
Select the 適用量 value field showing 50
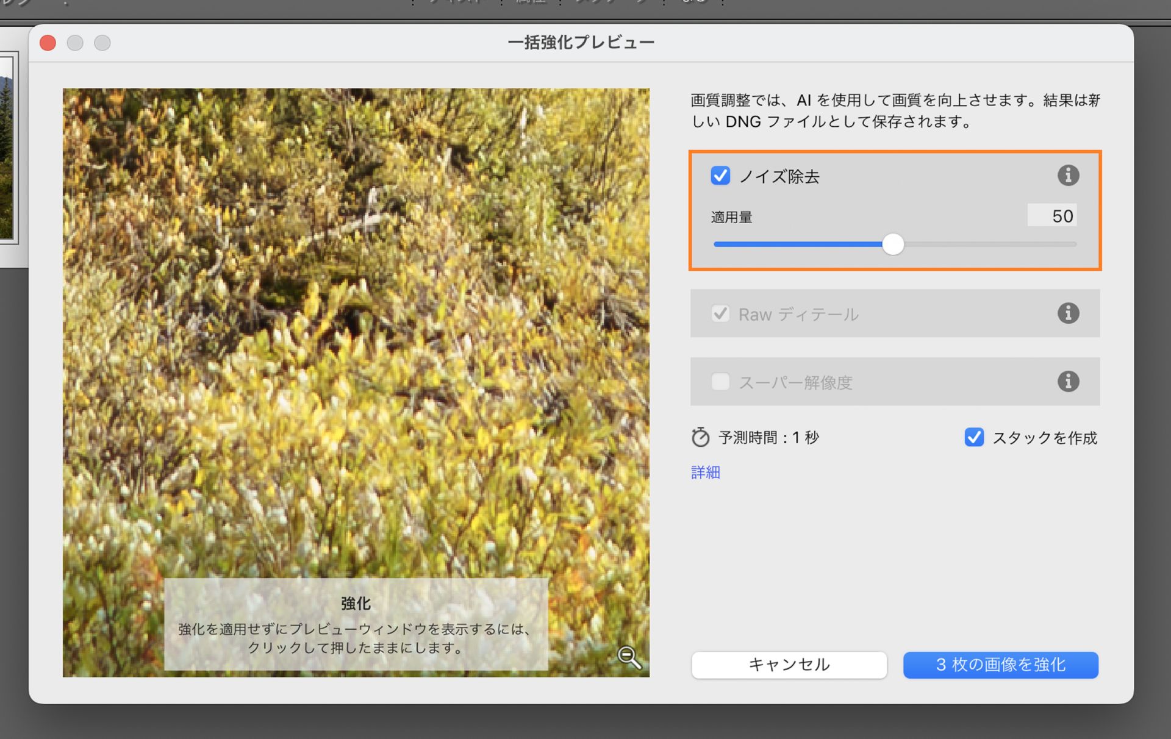pyautogui.click(x=1052, y=216)
